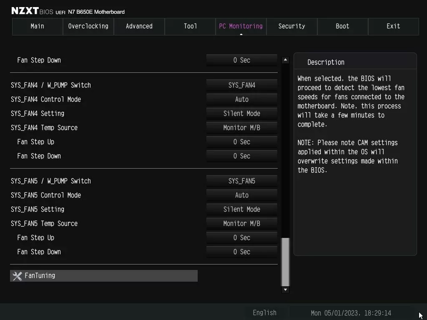Open SYS_FAN5 Setting Silent Mode dropdown
The height and width of the screenshot is (320, 427).
tap(241, 209)
